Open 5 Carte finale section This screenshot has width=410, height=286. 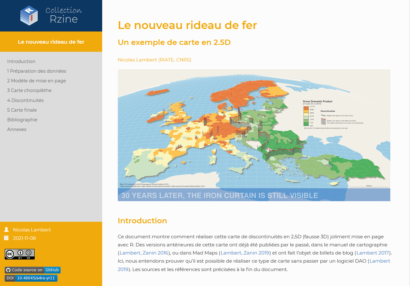[22, 110]
